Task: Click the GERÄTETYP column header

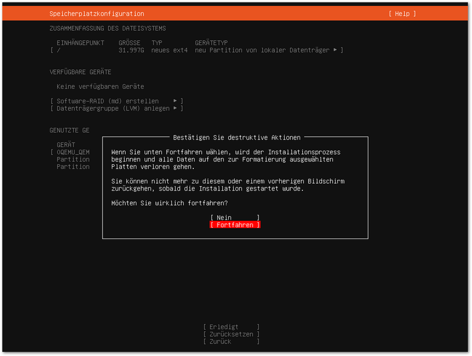Action: 211,43
